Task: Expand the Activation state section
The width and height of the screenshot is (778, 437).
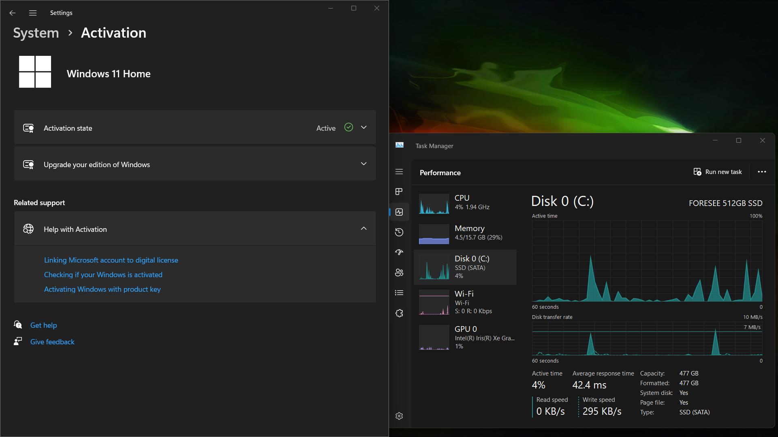Action: click(364, 127)
